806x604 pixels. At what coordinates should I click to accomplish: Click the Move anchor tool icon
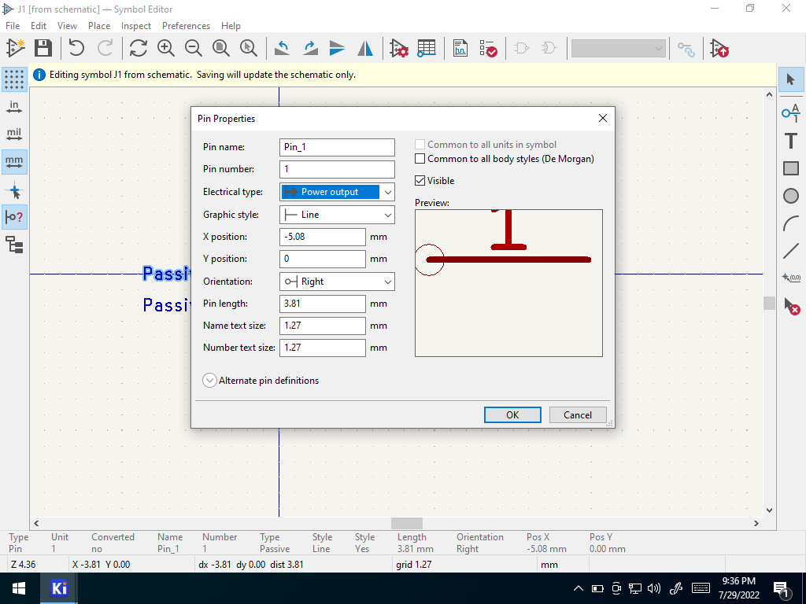pos(791,278)
